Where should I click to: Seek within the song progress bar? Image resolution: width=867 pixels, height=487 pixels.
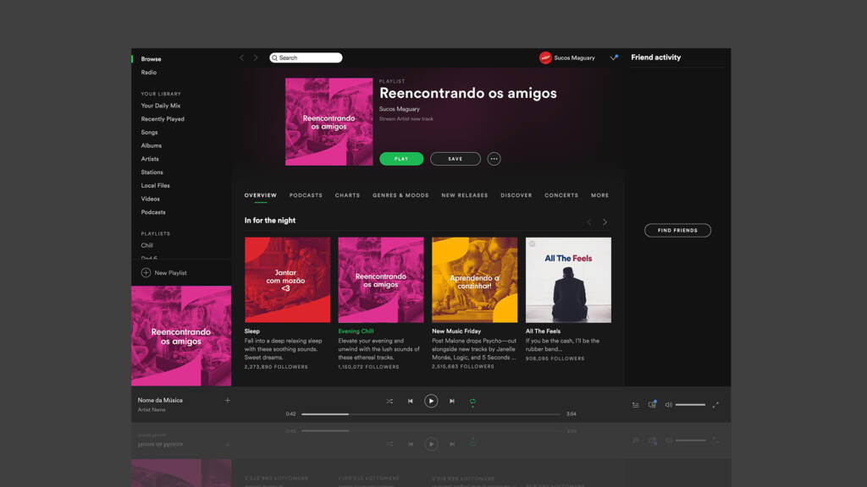tap(431, 414)
